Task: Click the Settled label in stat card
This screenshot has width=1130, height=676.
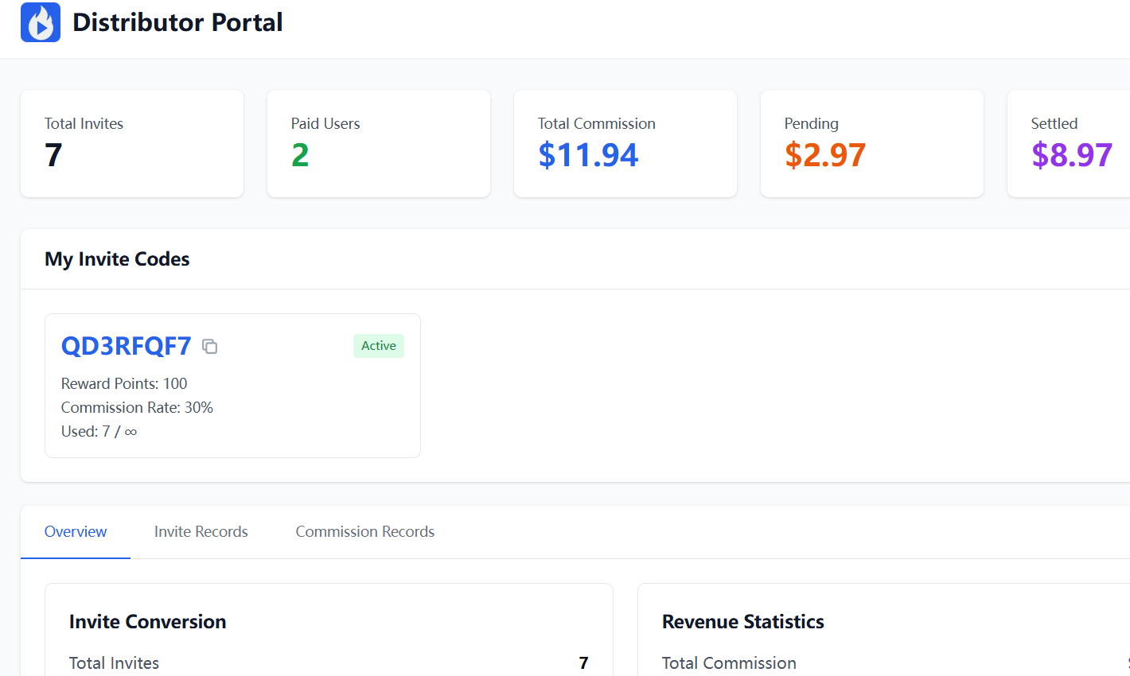Action: click(1054, 123)
